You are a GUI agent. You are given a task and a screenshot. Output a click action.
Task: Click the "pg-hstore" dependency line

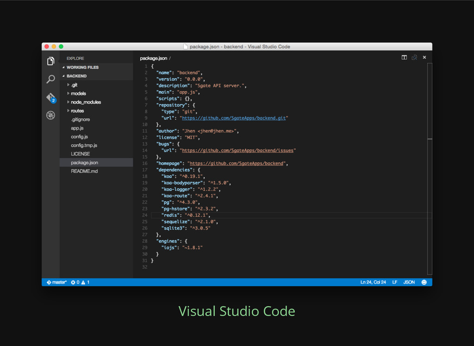click(x=189, y=209)
